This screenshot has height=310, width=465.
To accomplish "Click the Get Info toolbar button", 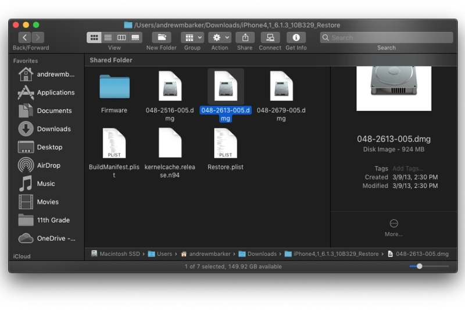I will click(x=296, y=37).
